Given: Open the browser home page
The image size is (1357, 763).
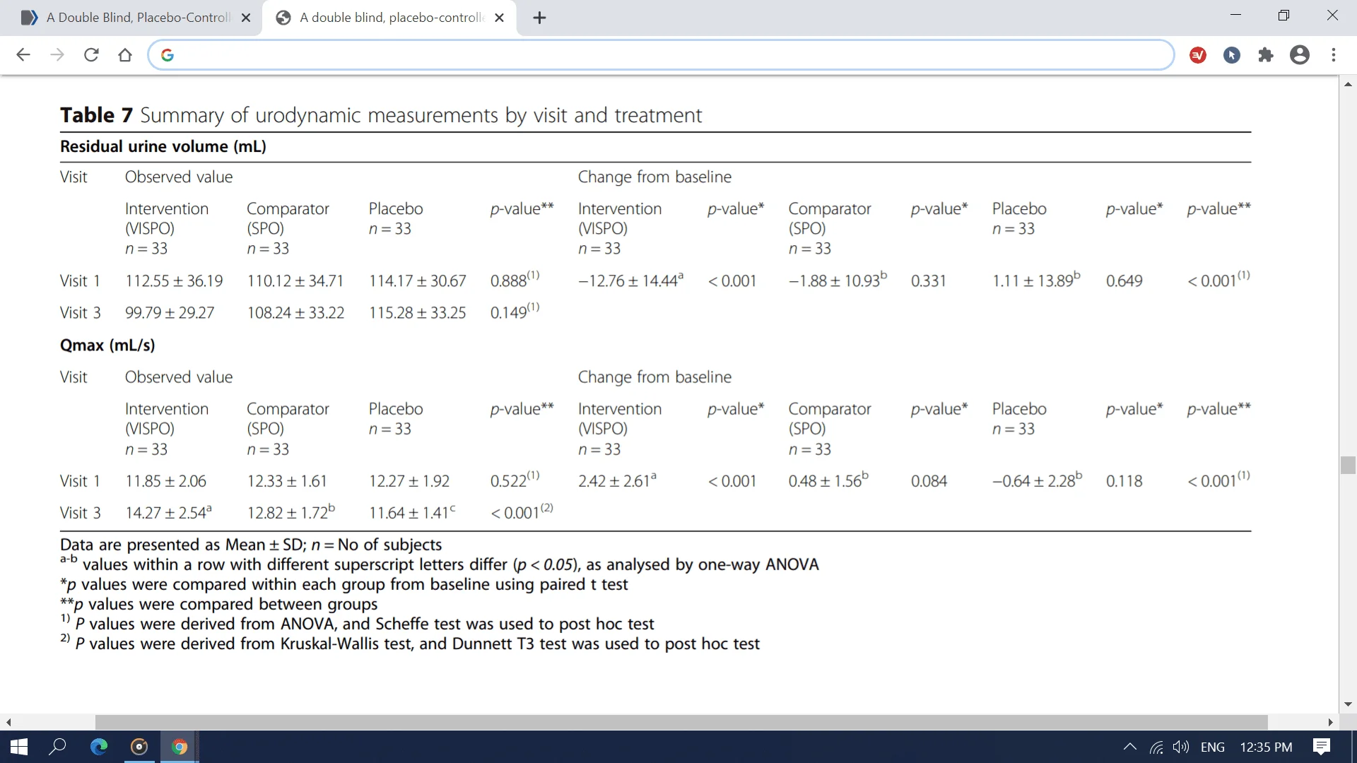Looking at the screenshot, I should [x=125, y=55].
